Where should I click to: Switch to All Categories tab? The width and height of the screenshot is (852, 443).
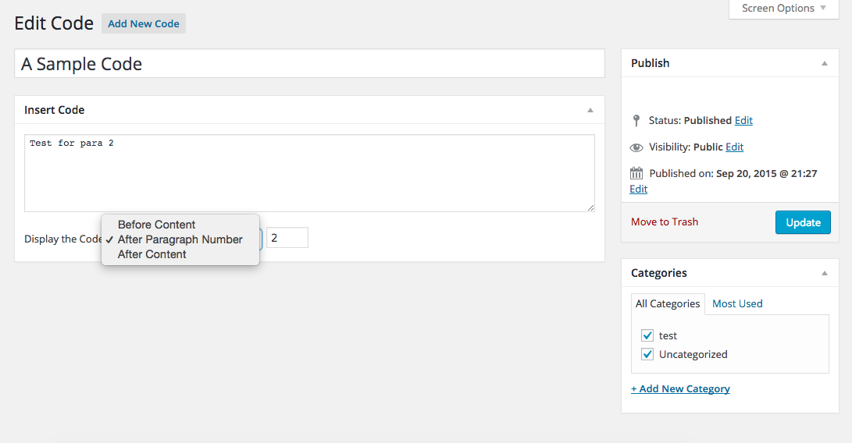point(668,304)
